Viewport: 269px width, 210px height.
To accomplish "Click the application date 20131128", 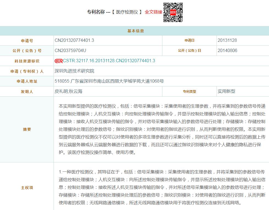I will [227, 40].
